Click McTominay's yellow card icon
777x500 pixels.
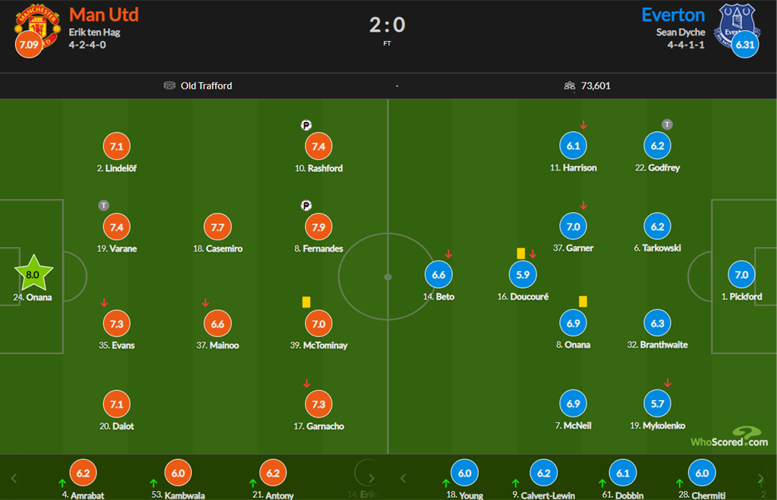coord(307,302)
